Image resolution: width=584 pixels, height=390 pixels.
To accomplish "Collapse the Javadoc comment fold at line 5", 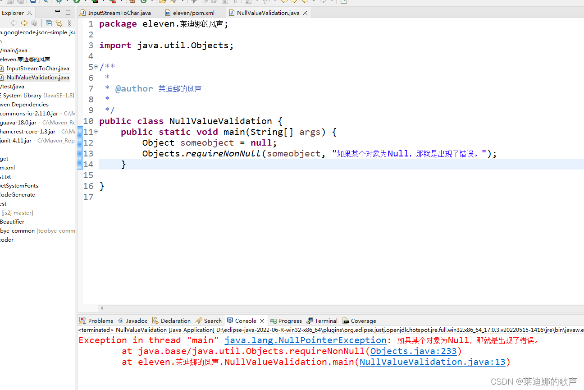I will tap(95, 67).
